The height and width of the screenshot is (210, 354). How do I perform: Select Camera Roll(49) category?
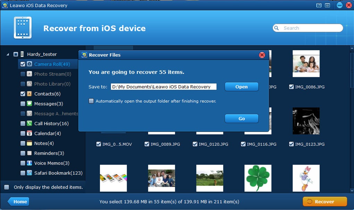pos(52,64)
